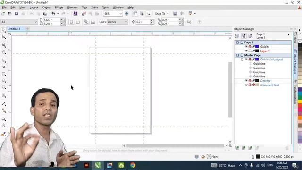Open the zoom level 46% dropdown

120,14
